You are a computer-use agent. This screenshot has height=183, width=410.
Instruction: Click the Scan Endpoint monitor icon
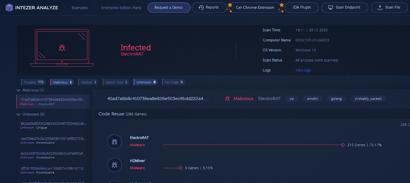pos(331,7)
